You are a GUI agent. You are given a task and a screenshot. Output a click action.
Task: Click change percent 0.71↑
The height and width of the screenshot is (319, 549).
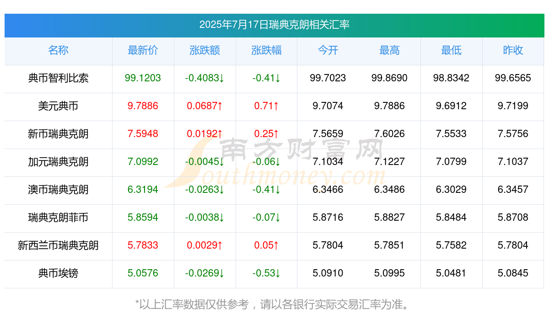pyautogui.click(x=266, y=106)
